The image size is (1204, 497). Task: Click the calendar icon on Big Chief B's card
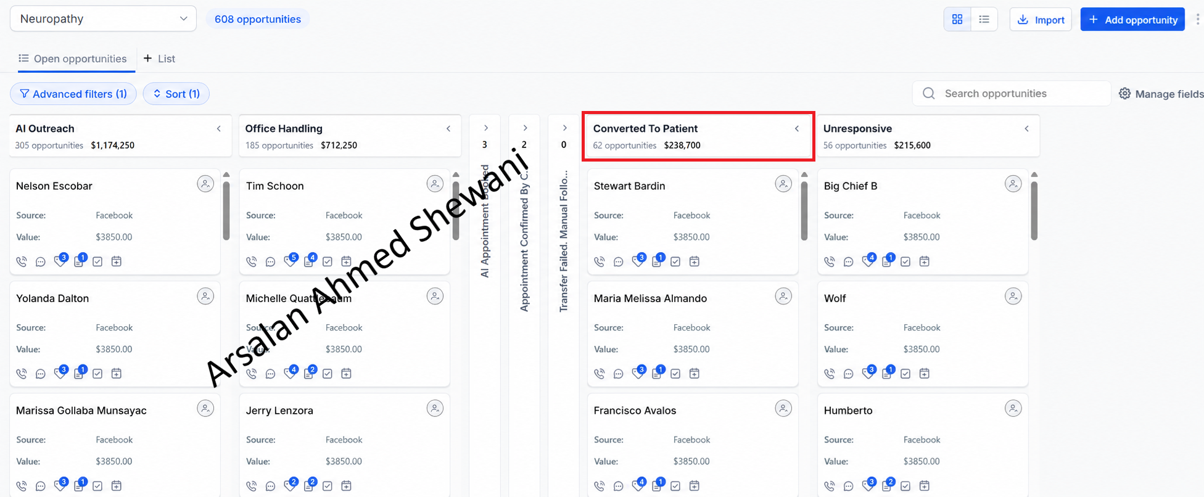(925, 261)
